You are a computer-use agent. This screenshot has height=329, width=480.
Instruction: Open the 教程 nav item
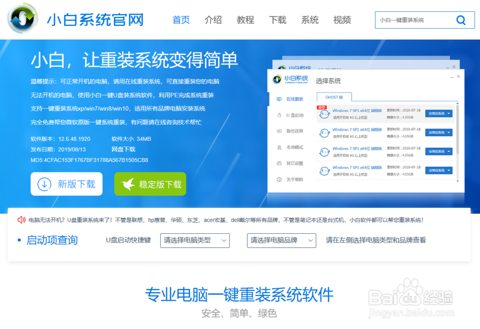[245, 20]
